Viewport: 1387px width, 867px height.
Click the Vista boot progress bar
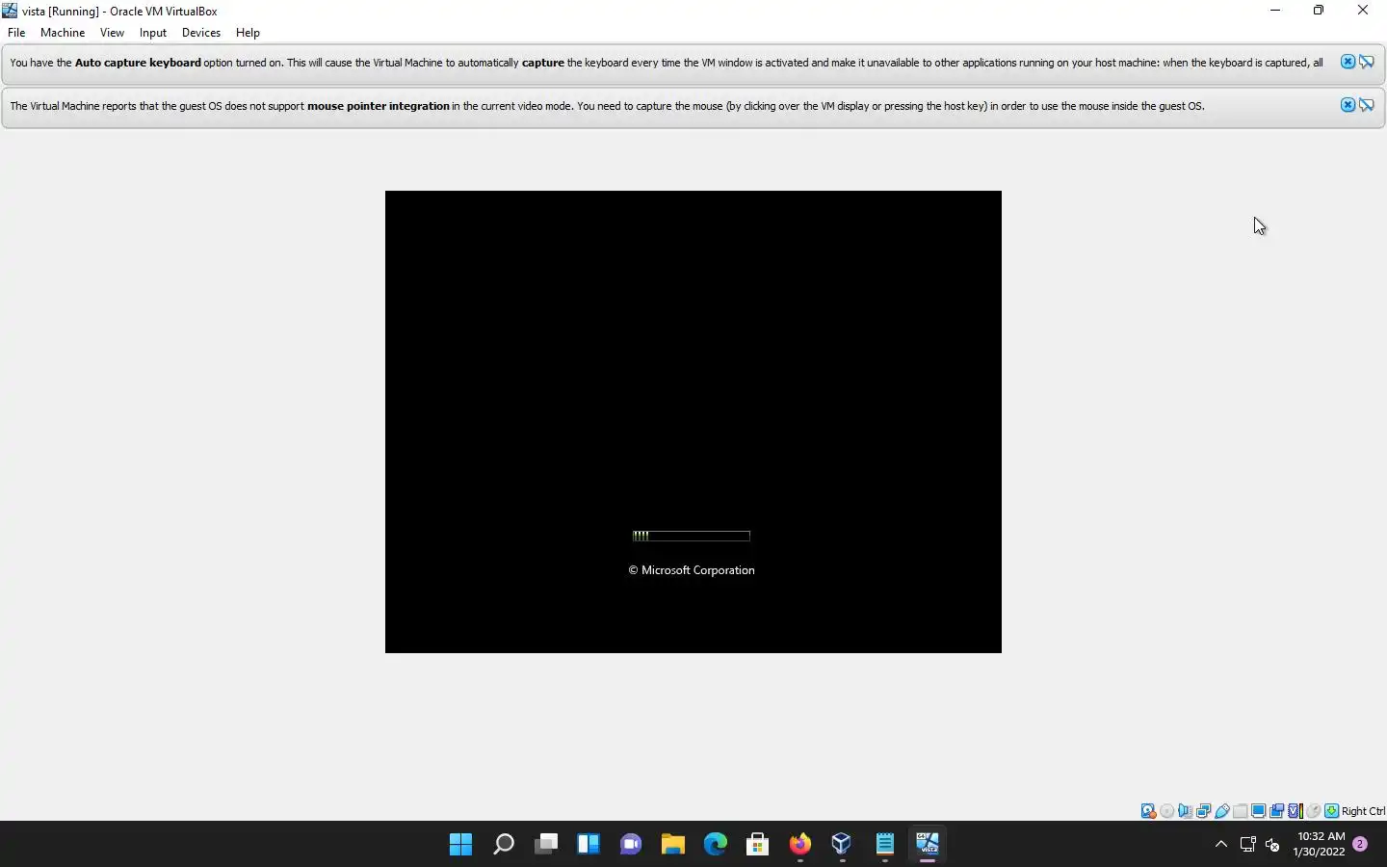tap(692, 536)
